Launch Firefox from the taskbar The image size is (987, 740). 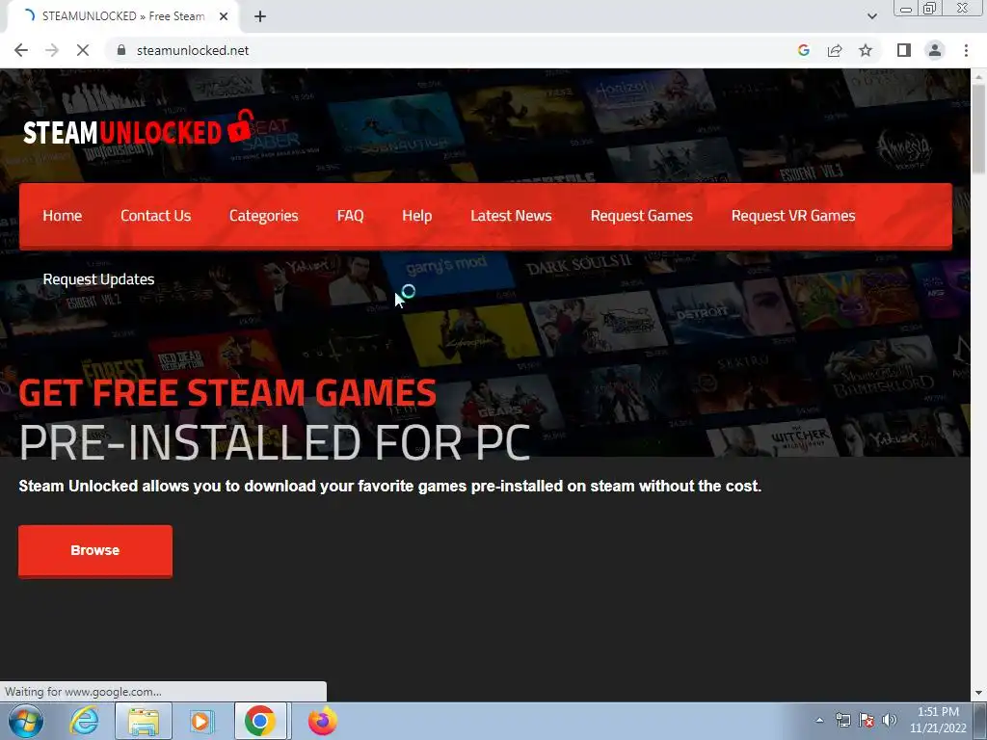pos(322,721)
